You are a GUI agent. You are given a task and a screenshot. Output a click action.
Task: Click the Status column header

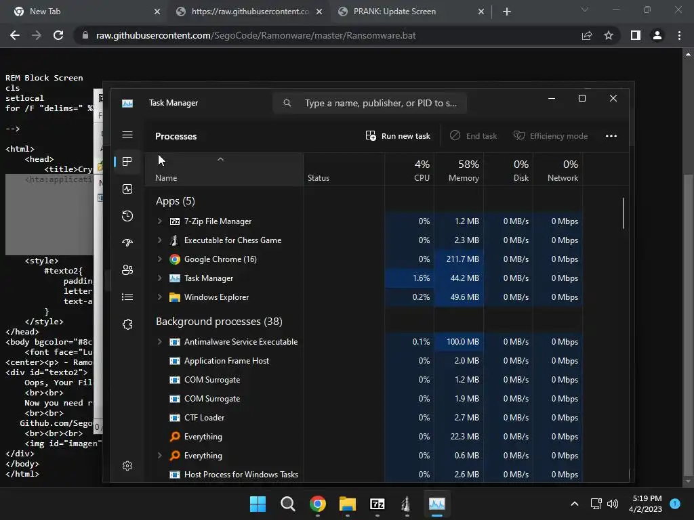344,170
